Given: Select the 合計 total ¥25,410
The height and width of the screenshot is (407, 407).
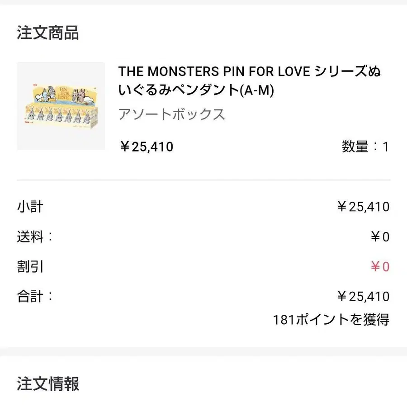Looking at the screenshot, I should (363, 297).
